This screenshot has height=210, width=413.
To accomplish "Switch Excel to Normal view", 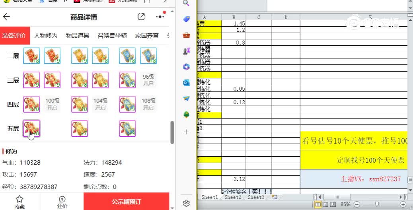I will (x=318, y=204).
